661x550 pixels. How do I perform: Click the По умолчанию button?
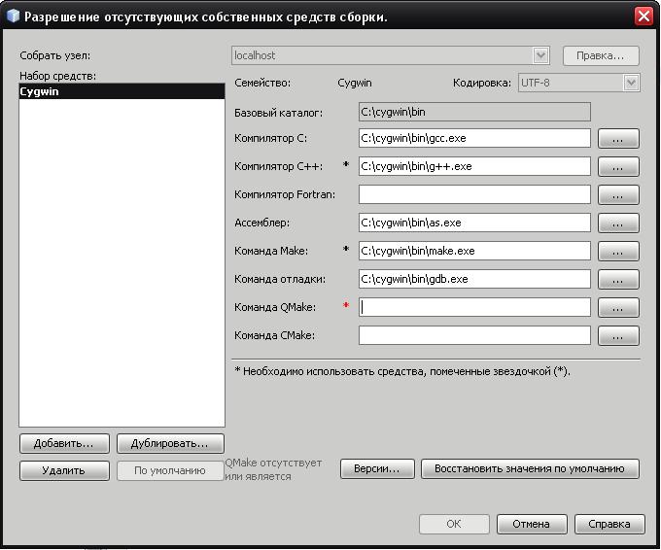(170, 470)
